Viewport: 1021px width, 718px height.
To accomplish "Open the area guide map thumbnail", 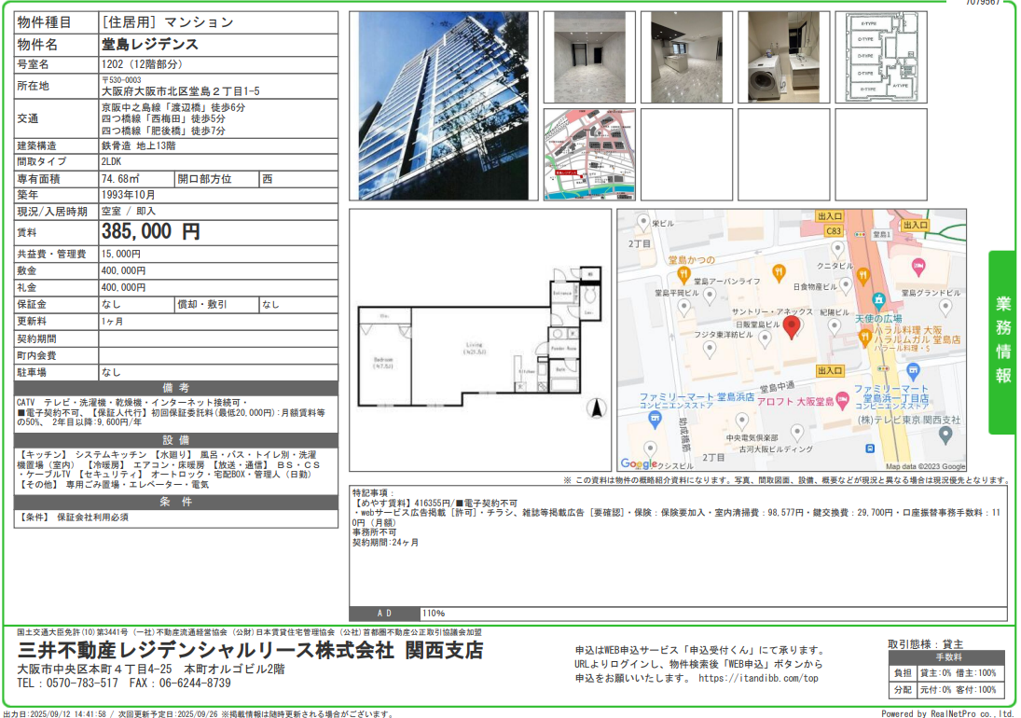I will point(589,154).
